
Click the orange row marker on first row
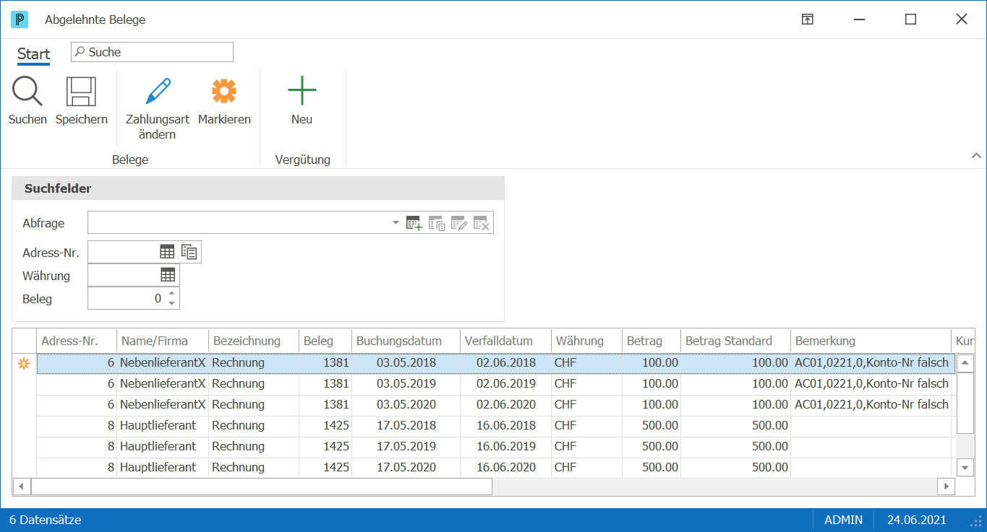point(24,364)
